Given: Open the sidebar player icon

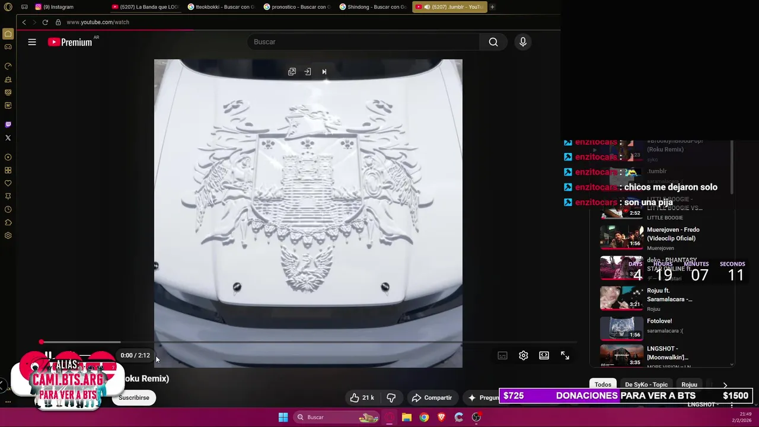Looking at the screenshot, I should click(x=8, y=157).
